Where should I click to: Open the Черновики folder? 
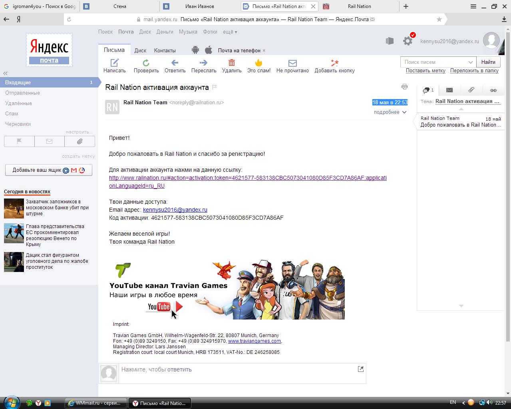(18, 124)
